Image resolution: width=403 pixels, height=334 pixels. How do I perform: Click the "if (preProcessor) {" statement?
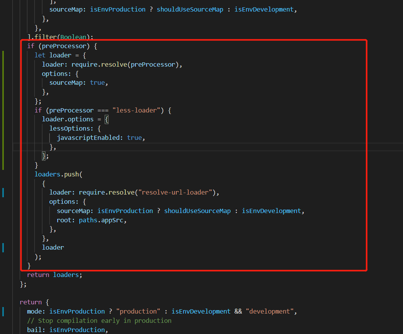tap(62, 46)
